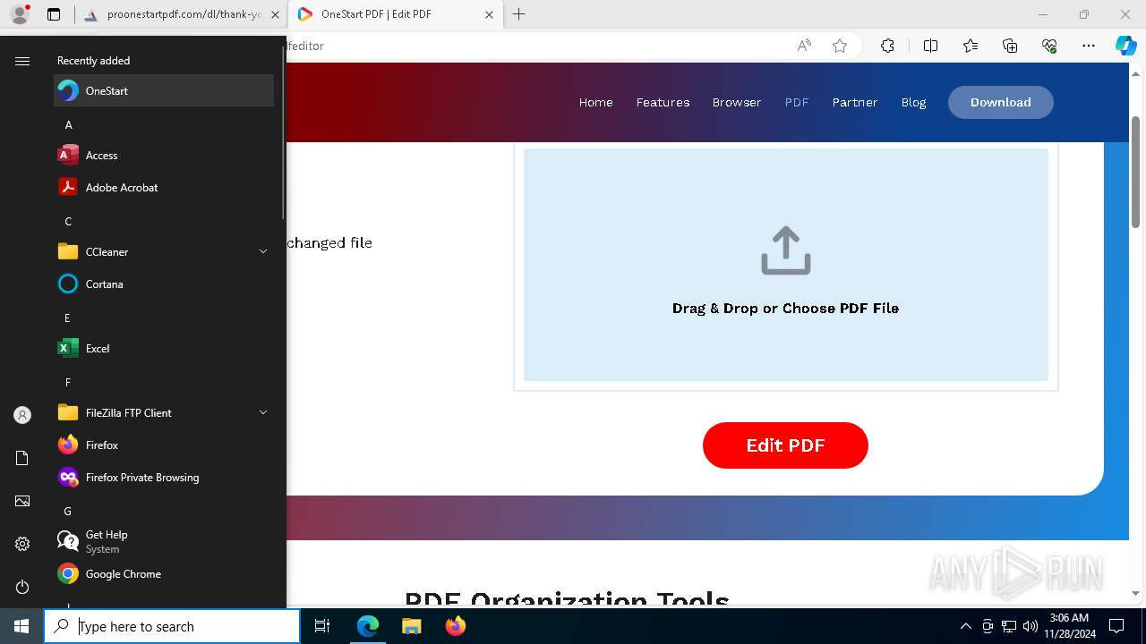Open Browser nav link
This screenshot has width=1146, height=644.
(737, 102)
